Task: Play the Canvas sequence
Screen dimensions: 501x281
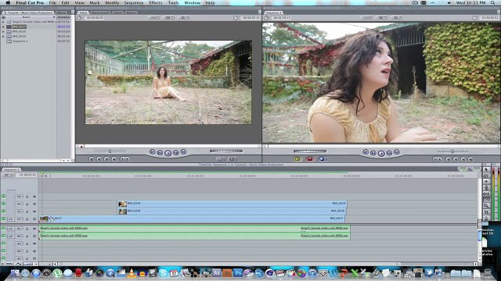Action: coord(381,154)
